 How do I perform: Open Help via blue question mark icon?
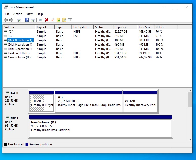coord(27,20)
